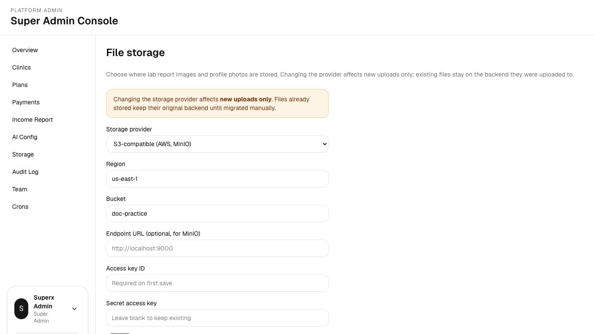
Task: Click the Secret access key label
Action: (131, 303)
